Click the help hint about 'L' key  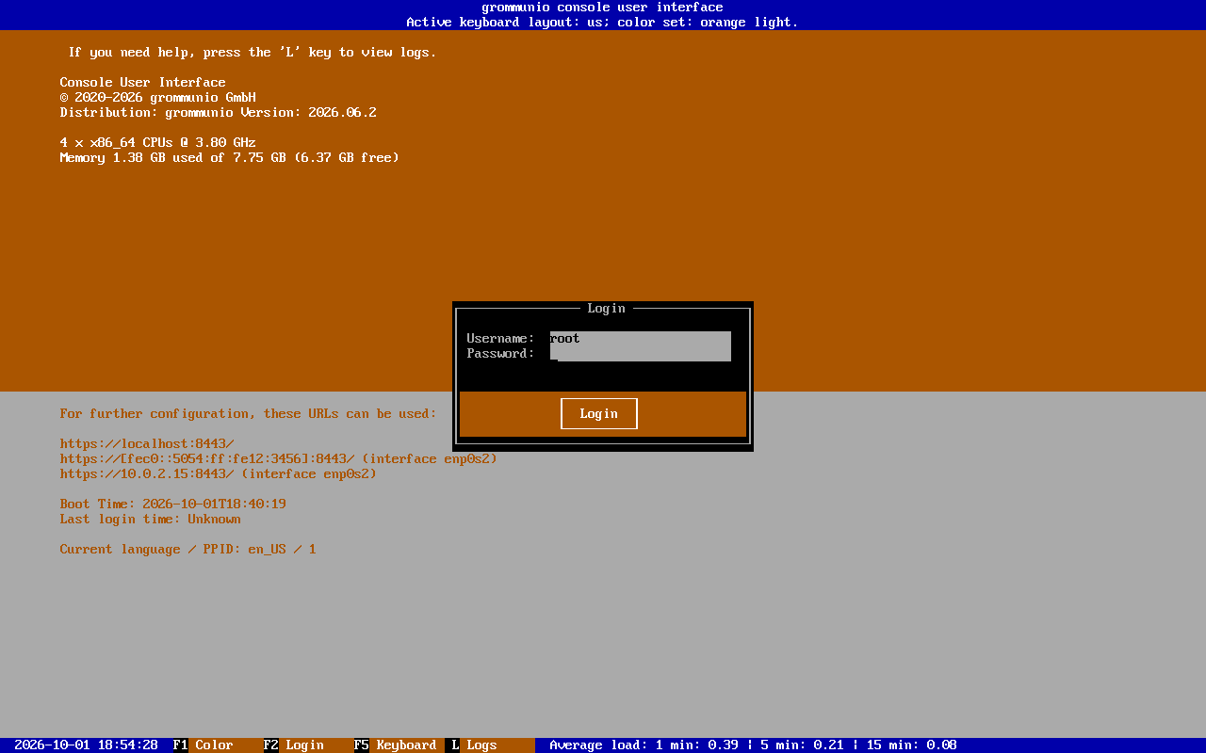tap(253, 53)
